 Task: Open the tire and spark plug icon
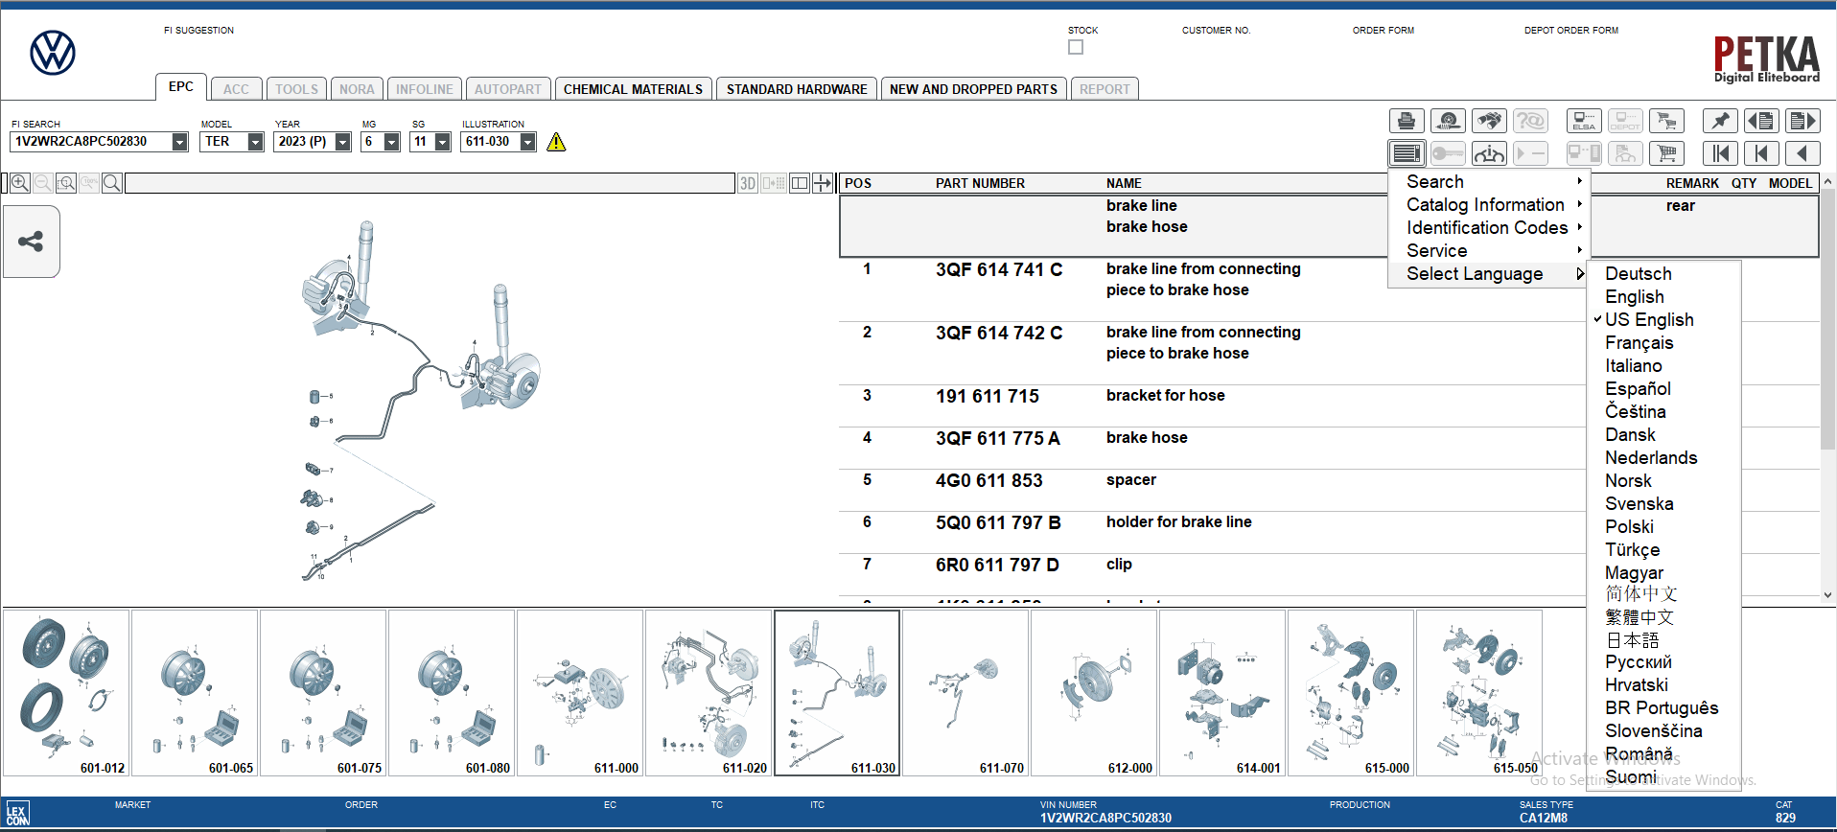coord(1448,121)
